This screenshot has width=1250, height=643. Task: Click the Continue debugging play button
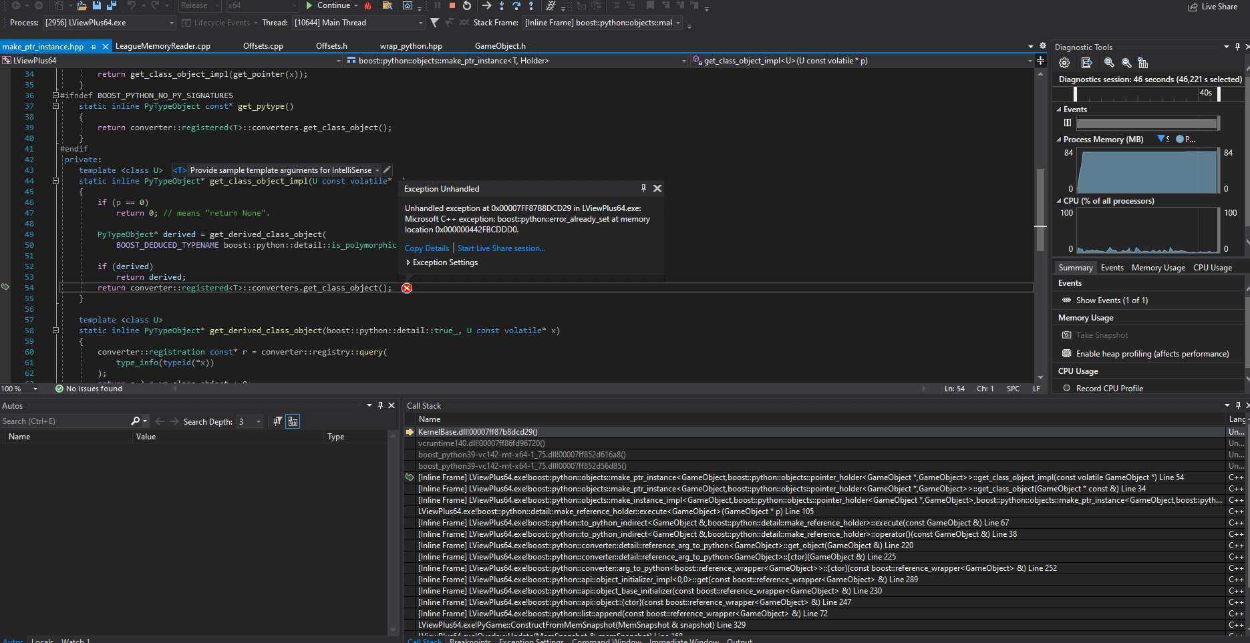[327, 5]
